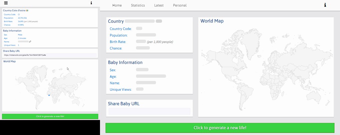Click the edit icon next to baby Name
This screenshot has height=135, width=340.
point(30,42)
